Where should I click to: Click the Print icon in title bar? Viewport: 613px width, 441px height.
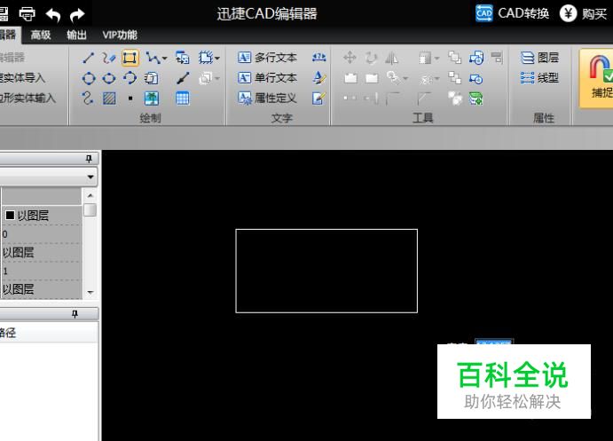[27, 14]
